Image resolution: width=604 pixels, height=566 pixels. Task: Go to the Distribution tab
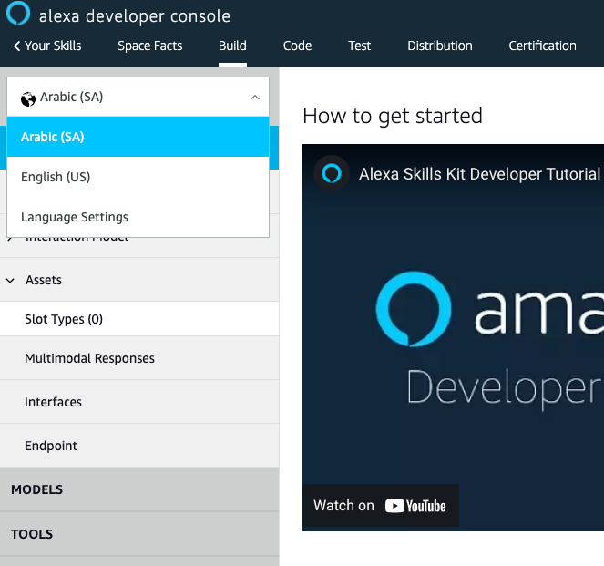tap(439, 46)
